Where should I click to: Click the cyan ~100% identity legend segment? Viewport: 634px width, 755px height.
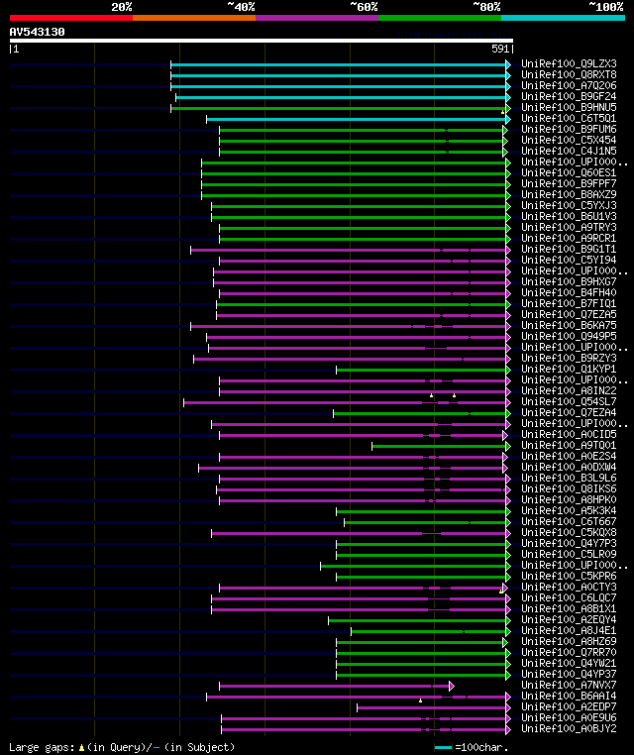pos(563,18)
